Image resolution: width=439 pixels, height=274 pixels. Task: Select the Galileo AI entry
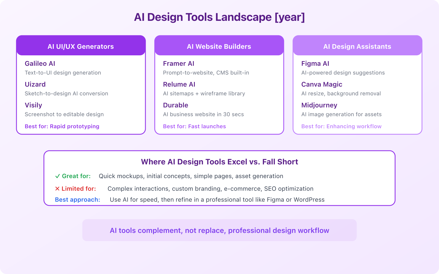(40, 64)
